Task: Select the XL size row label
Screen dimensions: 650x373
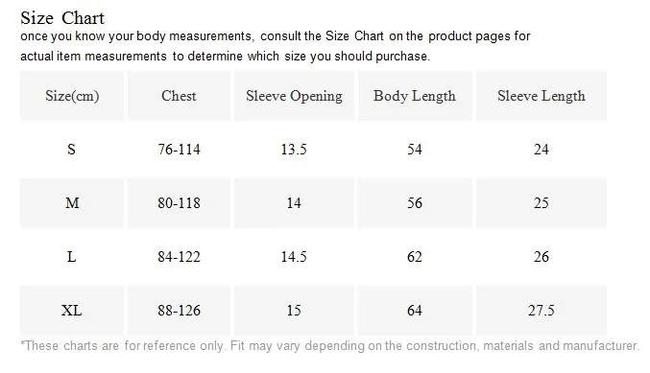Action: coord(72,311)
